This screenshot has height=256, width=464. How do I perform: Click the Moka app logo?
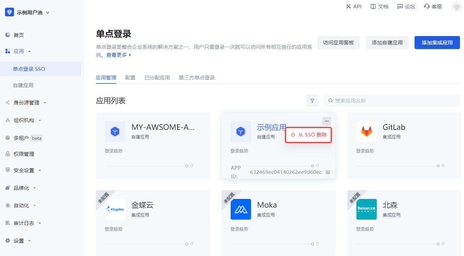[241, 209]
